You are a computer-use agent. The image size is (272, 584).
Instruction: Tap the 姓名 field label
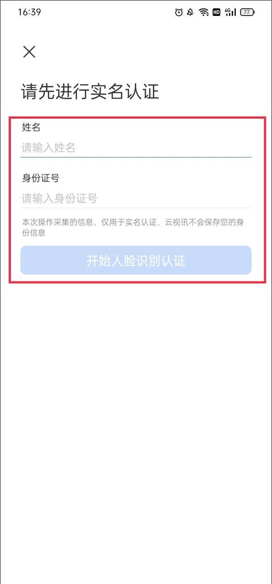[x=31, y=128]
